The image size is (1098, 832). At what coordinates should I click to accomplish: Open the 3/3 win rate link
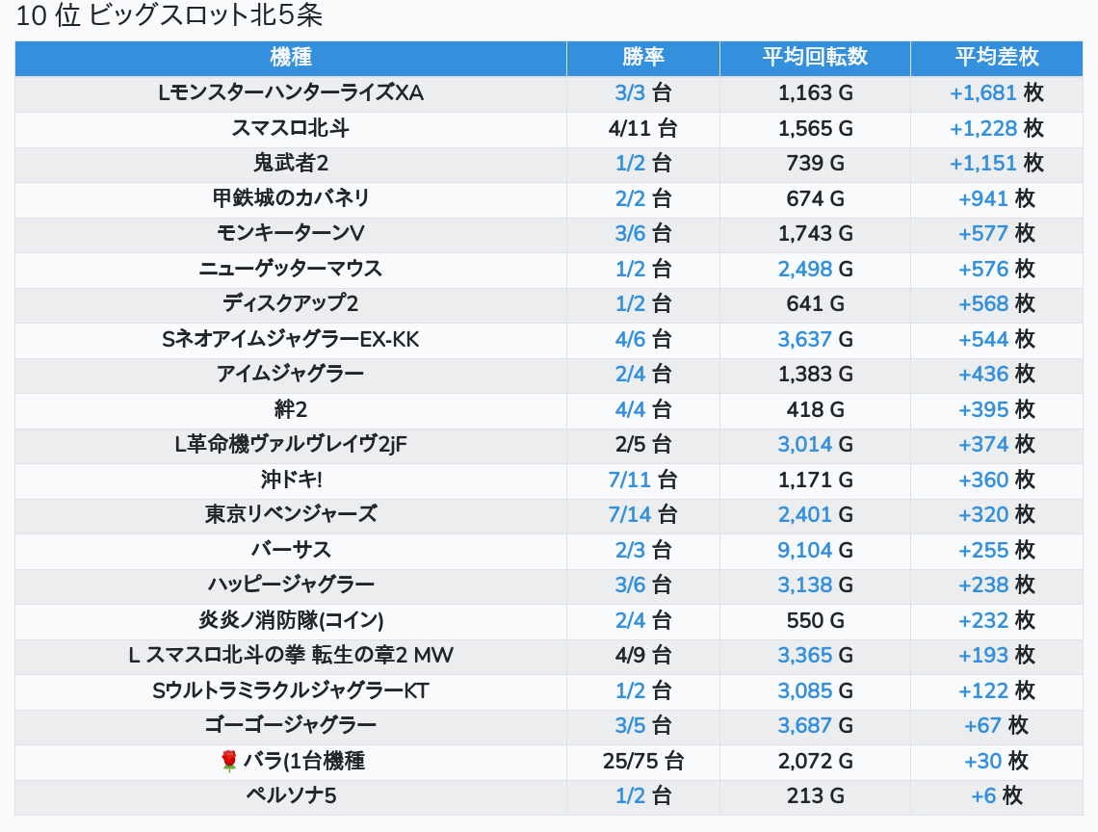point(630,93)
